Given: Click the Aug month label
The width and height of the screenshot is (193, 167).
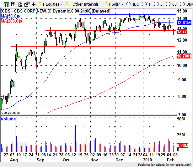Looking at the screenshot, I should (x=14, y=160).
